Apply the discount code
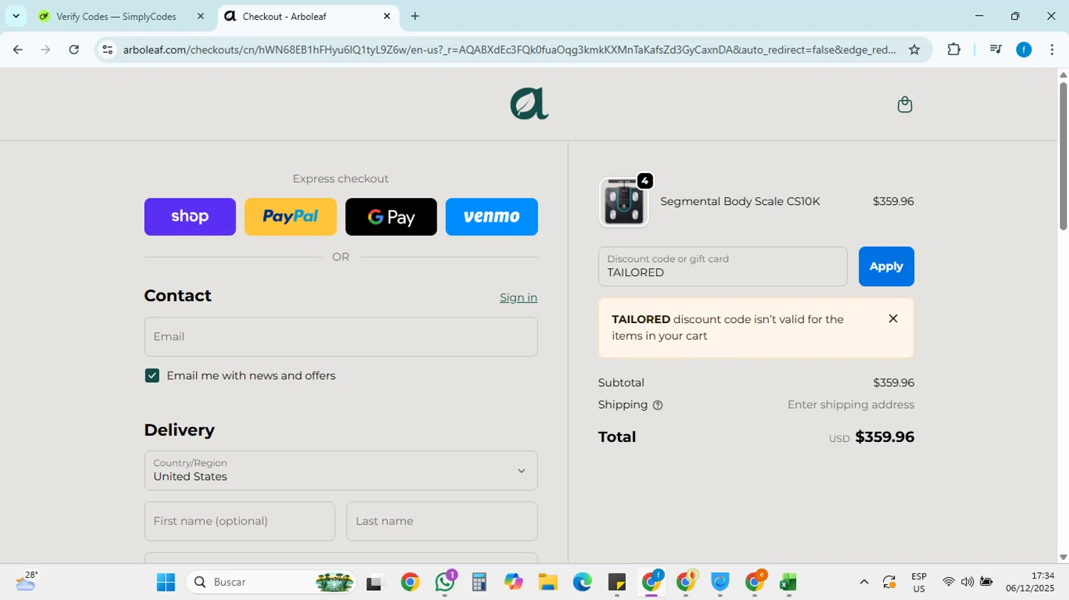Screen dimensions: 1069x600 [x=886, y=266]
